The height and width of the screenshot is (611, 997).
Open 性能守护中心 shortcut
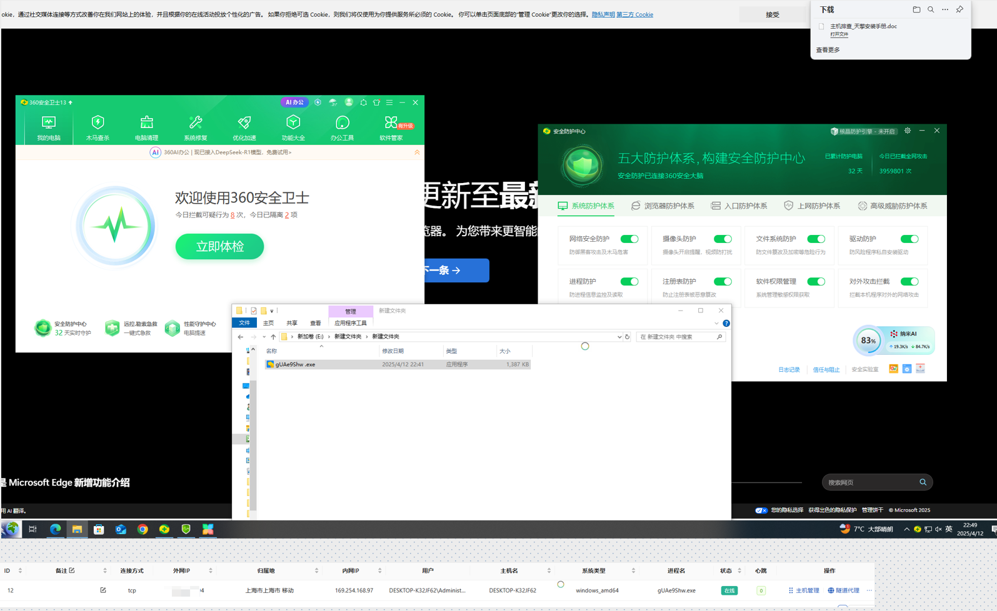pyautogui.click(x=190, y=328)
